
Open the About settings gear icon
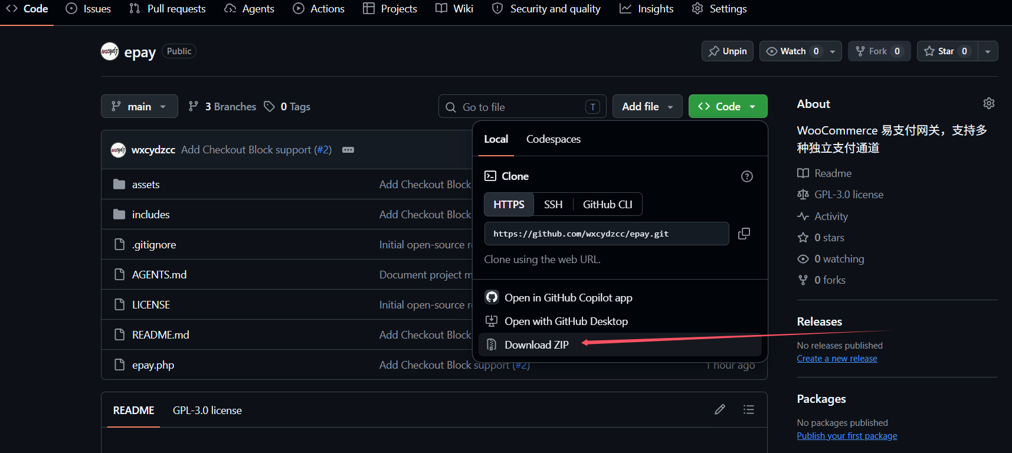pos(989,104)
